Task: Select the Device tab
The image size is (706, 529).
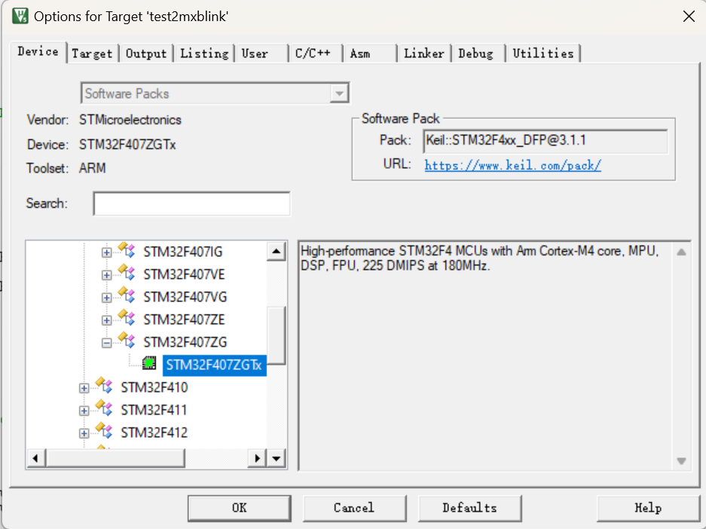Action: click(x=38, y=52)
